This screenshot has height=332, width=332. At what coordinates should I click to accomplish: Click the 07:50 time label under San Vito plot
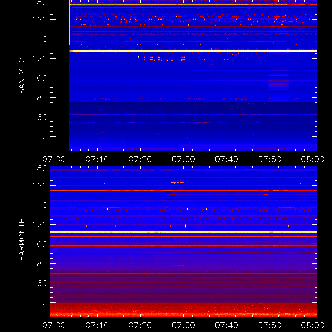click(x=270, y=159)
